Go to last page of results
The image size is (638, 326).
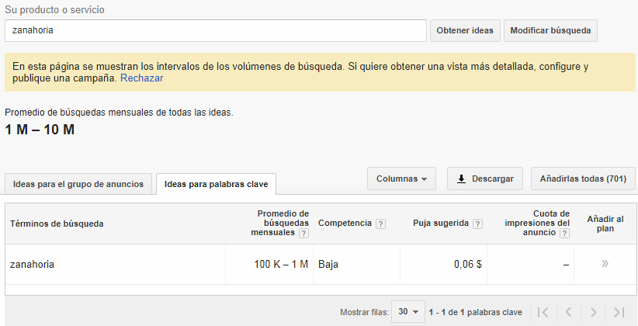(619, 312)
